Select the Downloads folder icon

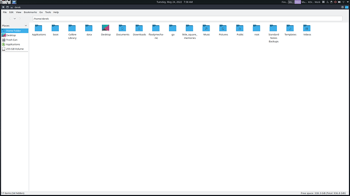[139, 28]
